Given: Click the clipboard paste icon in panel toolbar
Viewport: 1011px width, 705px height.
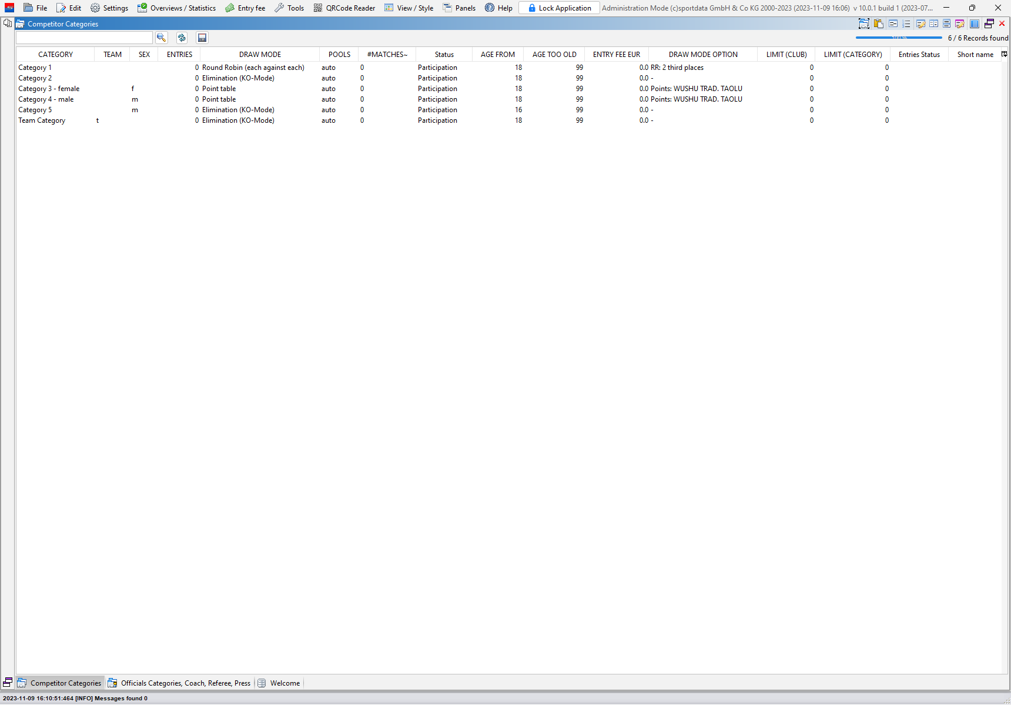Looking at the screenshot, I should pyautogui.click(x=879, y=23).
